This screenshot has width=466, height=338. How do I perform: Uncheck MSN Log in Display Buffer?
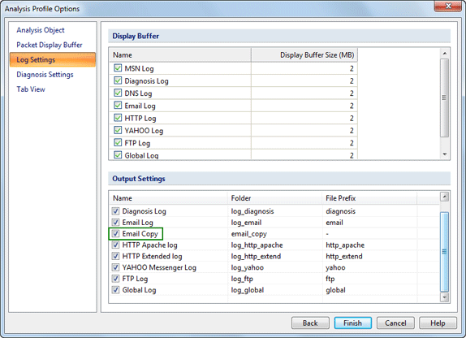pos(118,68)
